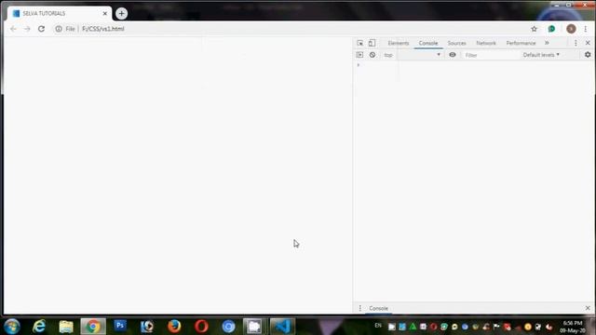Switch to the Console tab
The width and height of the screenshot is (596, 335).
pos(428,44)
